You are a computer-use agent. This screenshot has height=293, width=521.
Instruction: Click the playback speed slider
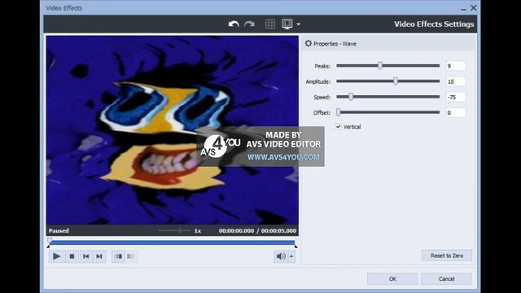click(174, 230)
